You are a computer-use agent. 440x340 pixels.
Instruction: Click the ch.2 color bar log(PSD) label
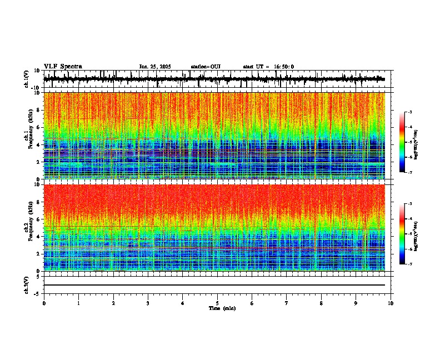(x=416, y=236)
